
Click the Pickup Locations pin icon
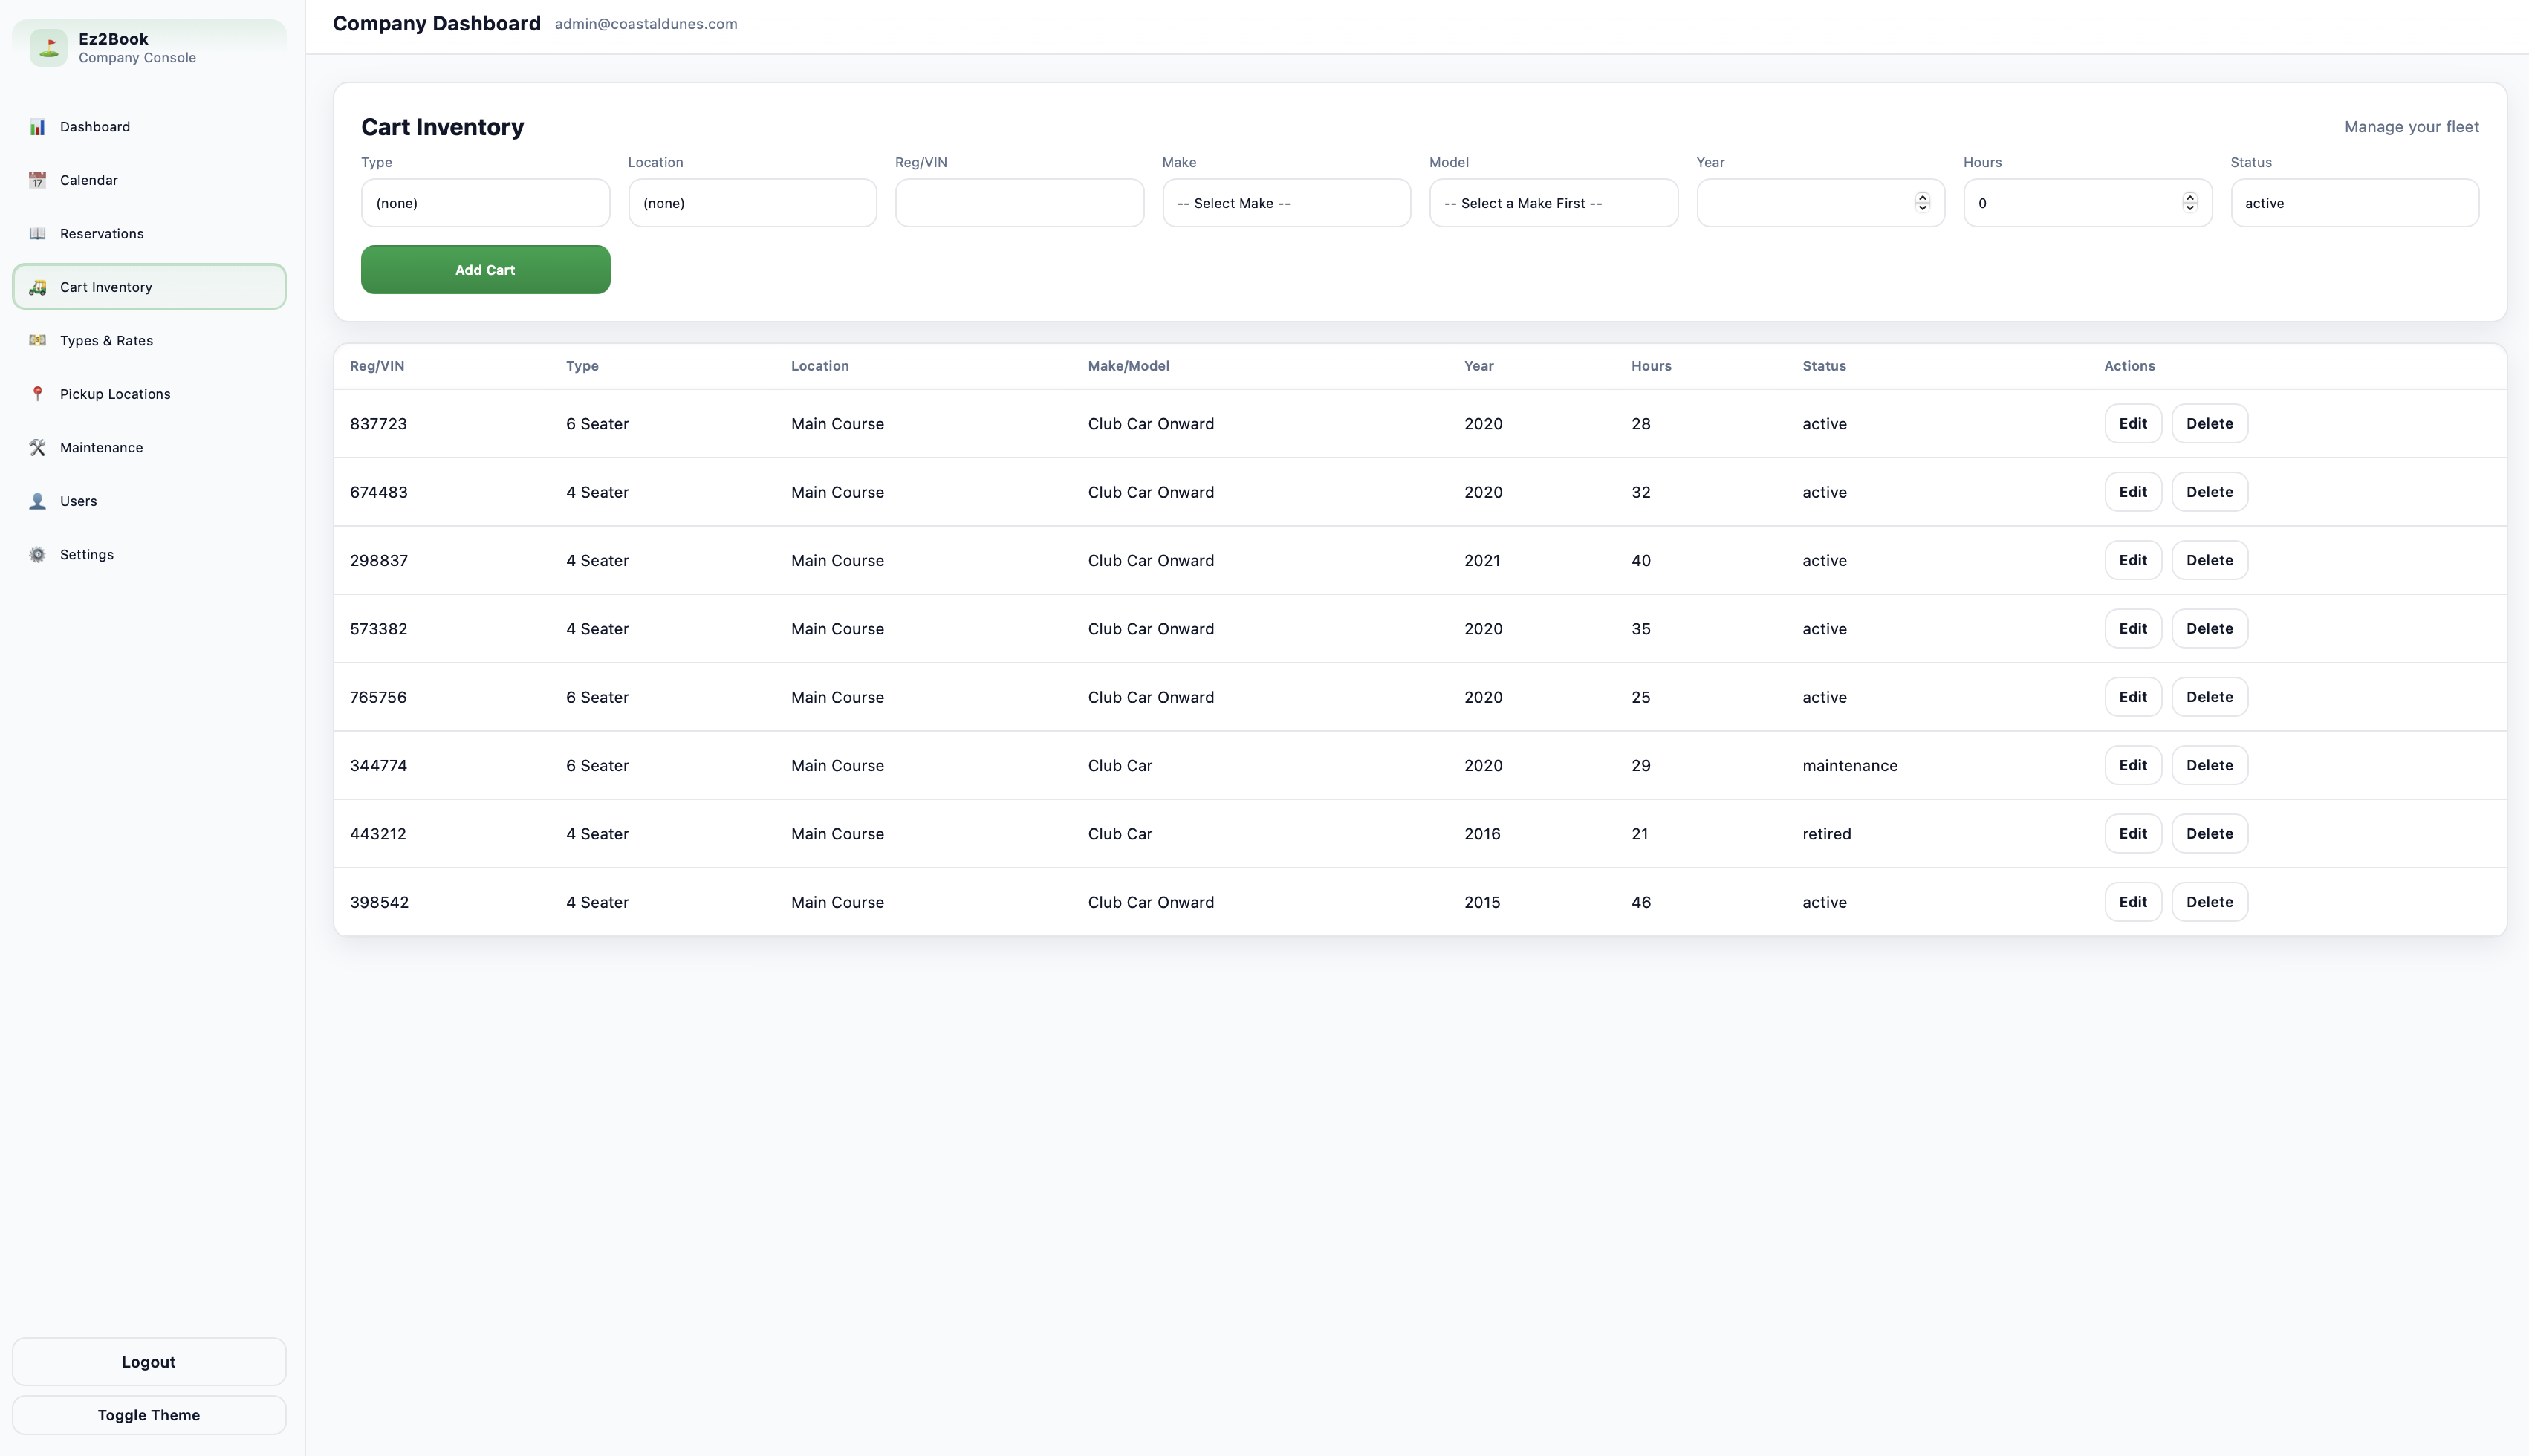point(37,393)
